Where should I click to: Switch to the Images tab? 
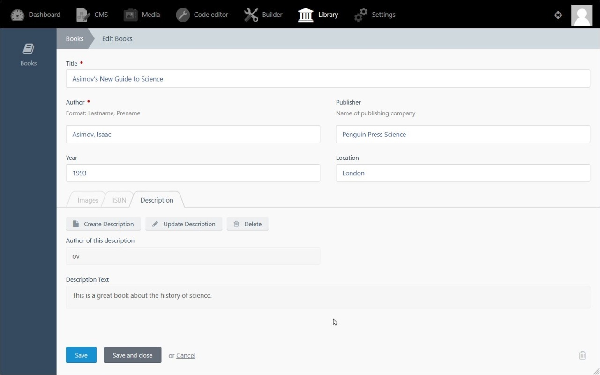click(88, 200)
